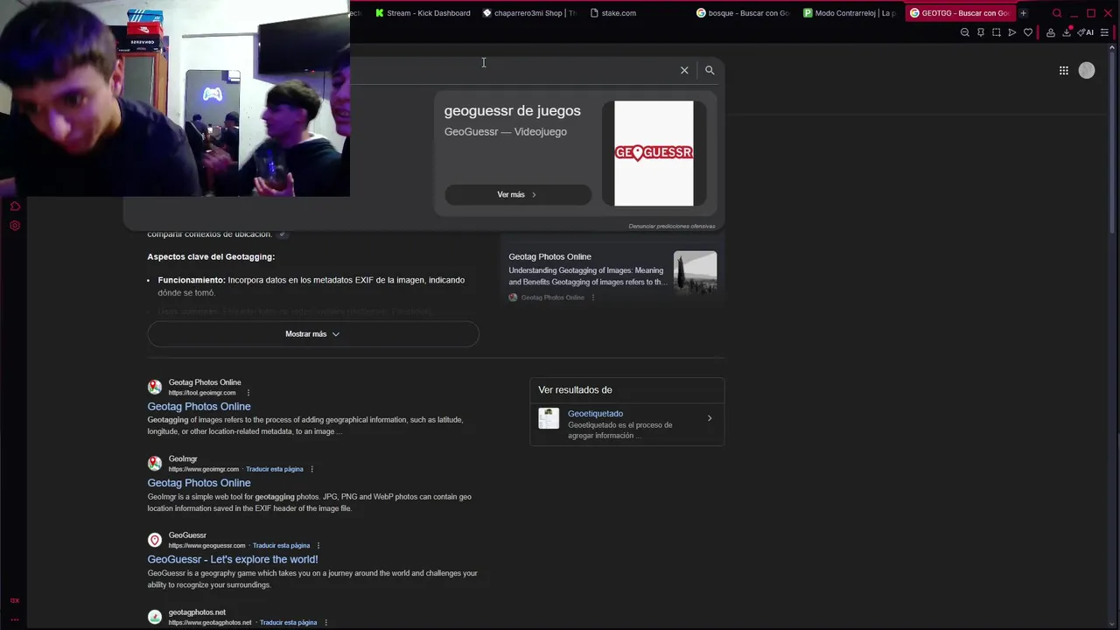Click the https://www.geoguessr.com URL text

(x=207, y=546)
